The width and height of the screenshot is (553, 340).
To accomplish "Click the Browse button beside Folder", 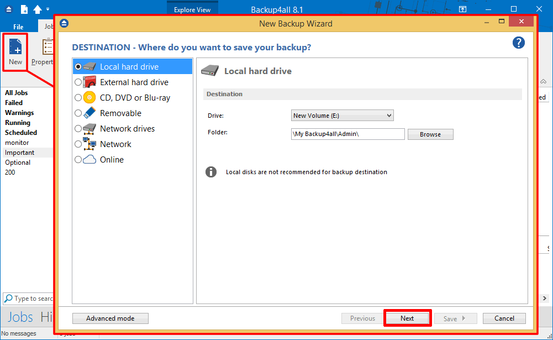I will pyautogui.click(x=430, y=134).
